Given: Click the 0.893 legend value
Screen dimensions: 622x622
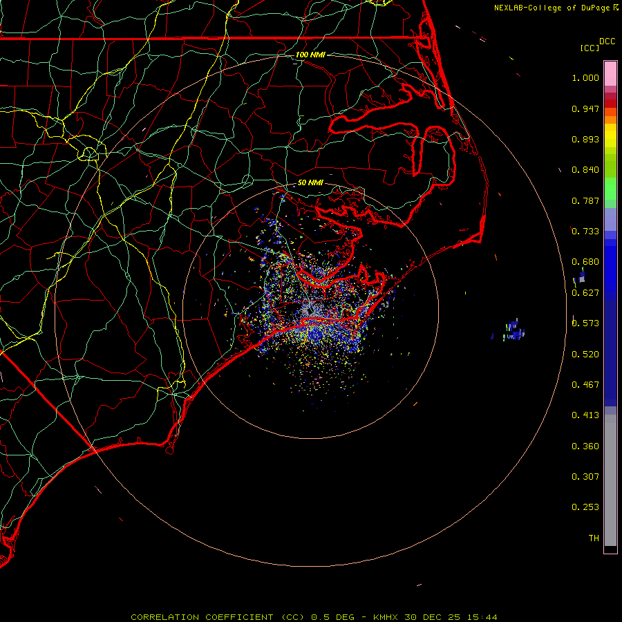Looking at the screenshot, I should click(585, 139).
